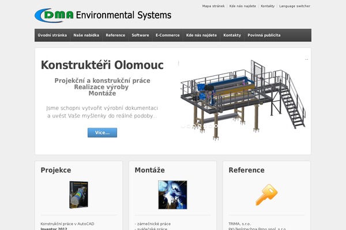Screen dimensions: 346x230
Task: Open the welding photo under Montáže
Action: 172,195
